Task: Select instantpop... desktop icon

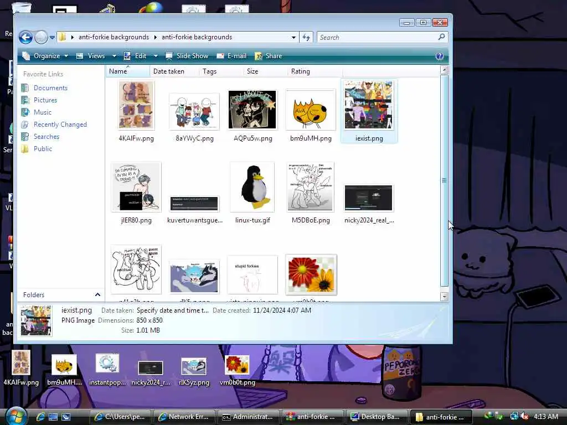Action: click(107, 370)
